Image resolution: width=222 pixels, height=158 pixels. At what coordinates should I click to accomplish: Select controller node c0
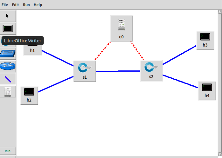[x=122, y=28]
